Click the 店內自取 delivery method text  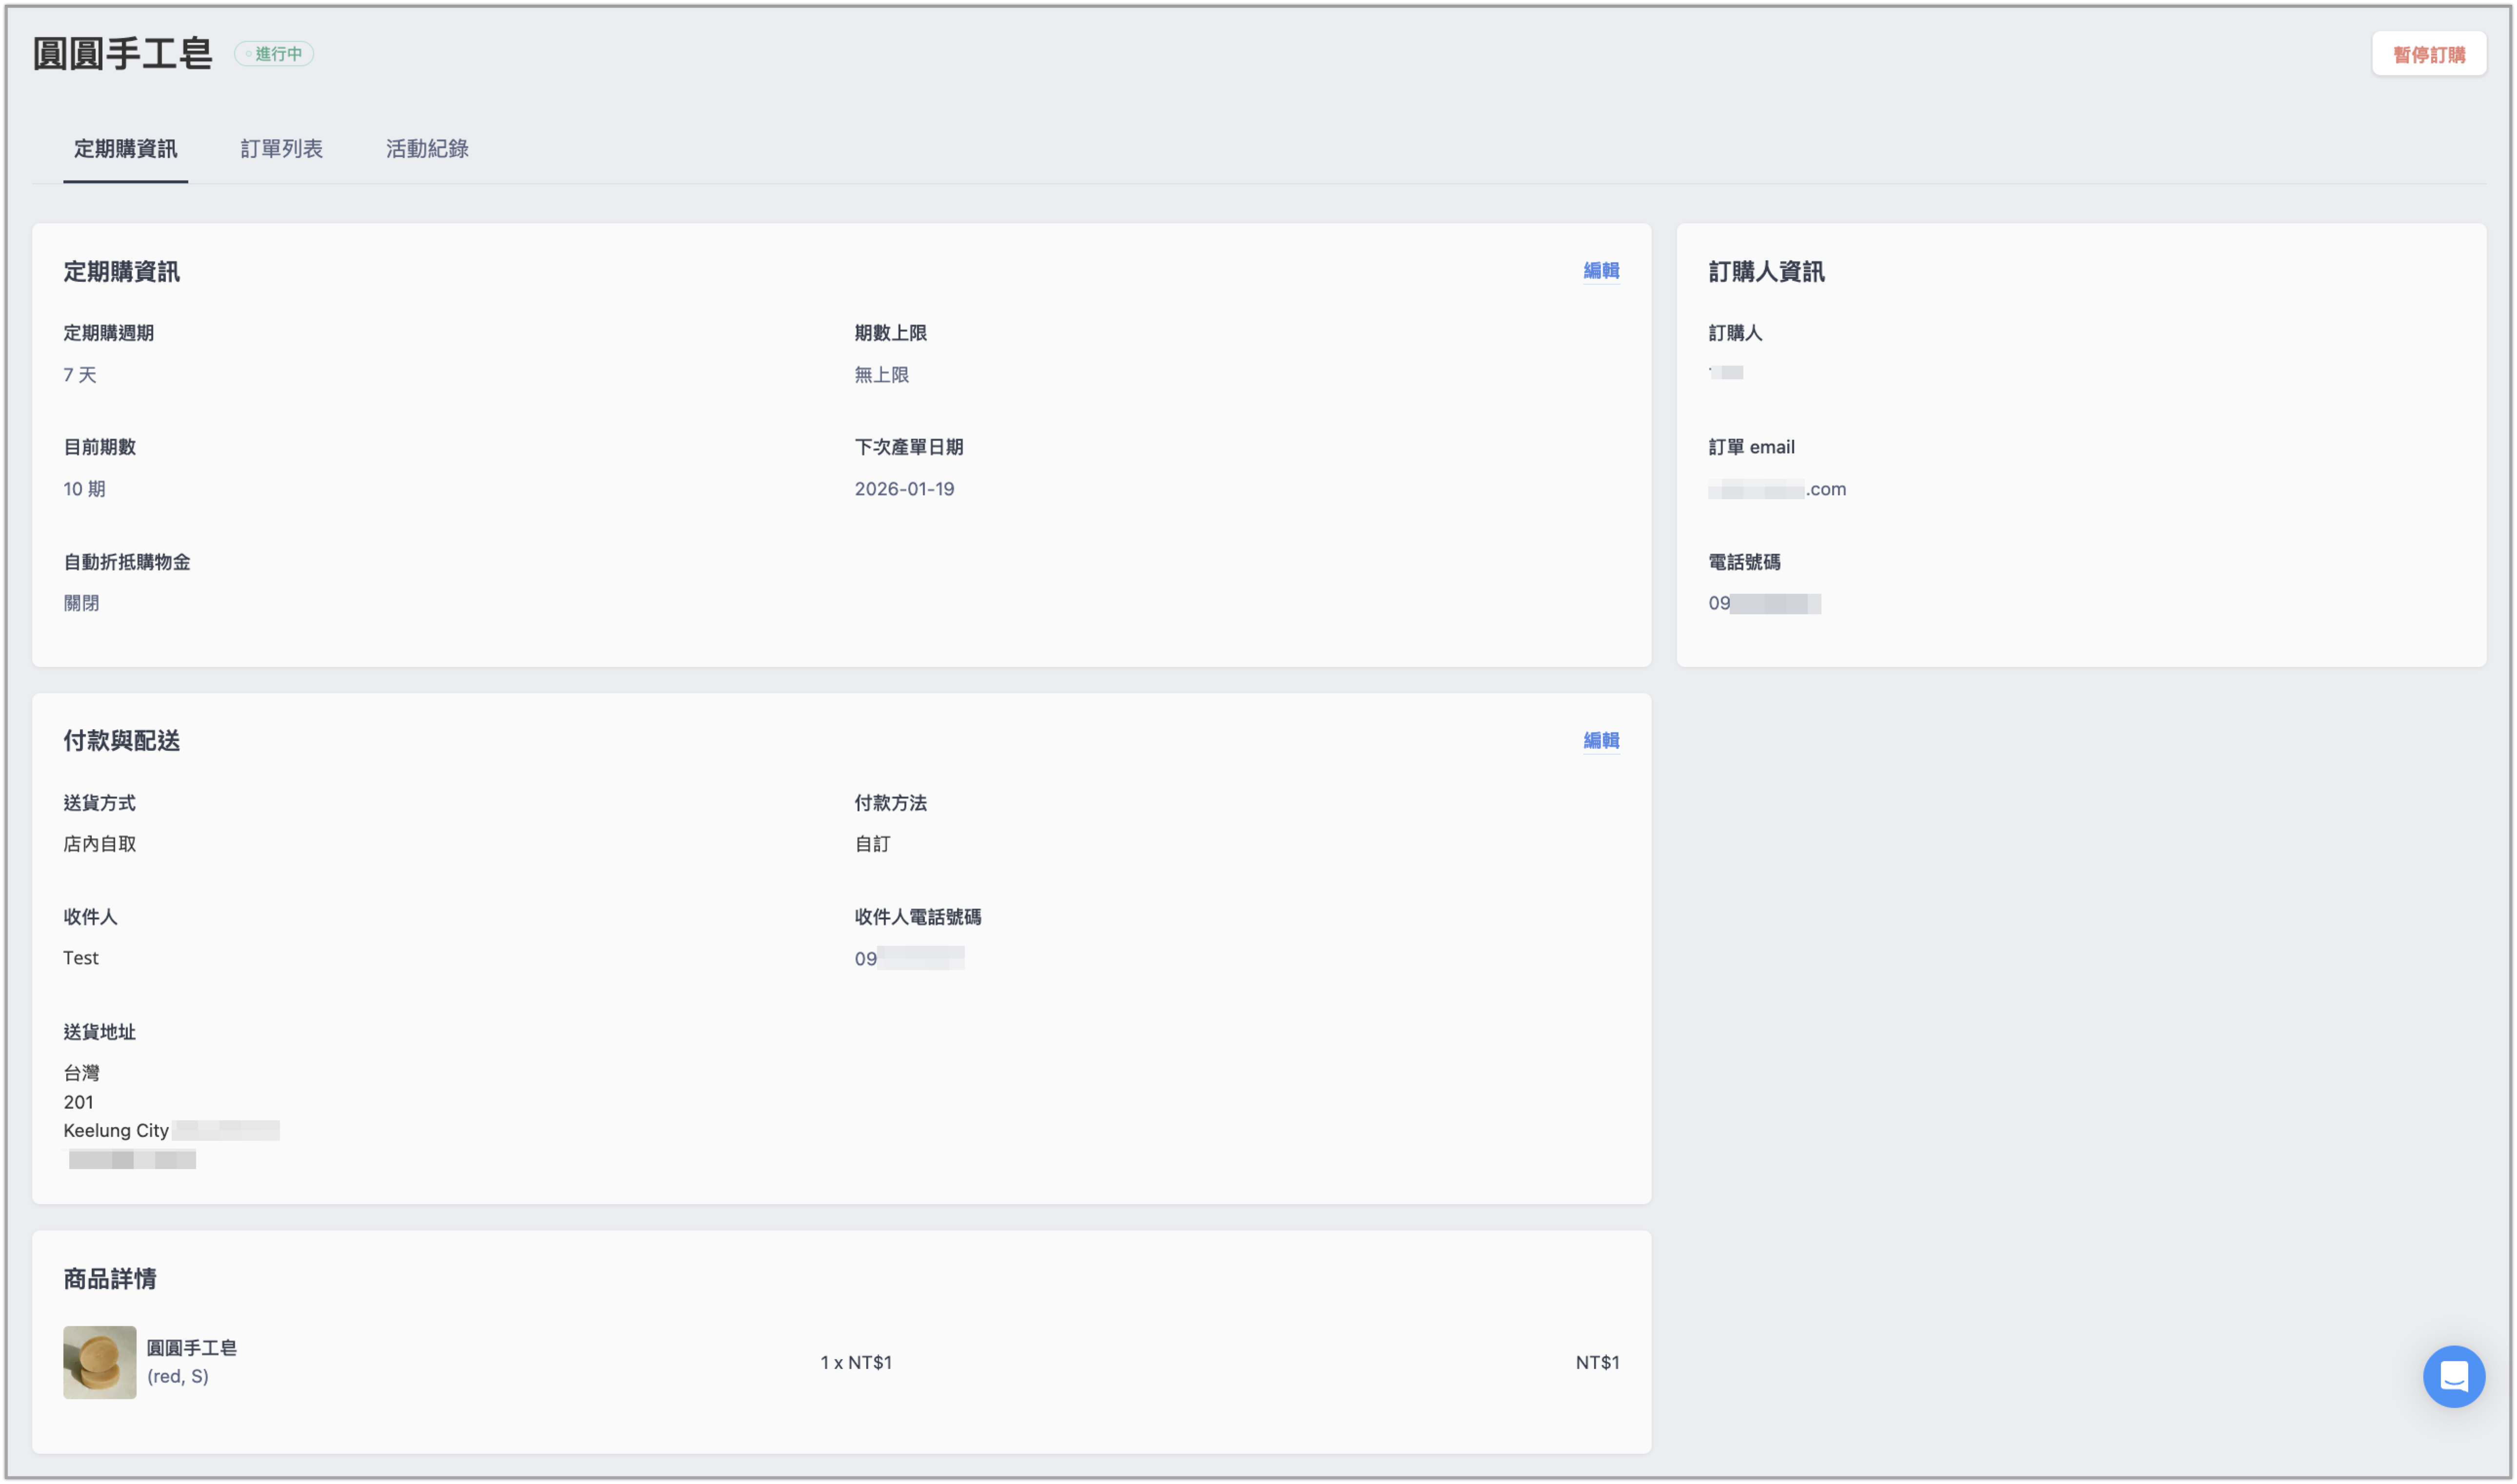(x=99, y=844)
